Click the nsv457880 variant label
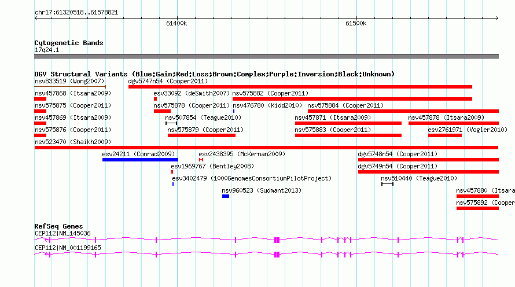The height and width of the screenshot is (287, 515). click(x=485, y=190)
